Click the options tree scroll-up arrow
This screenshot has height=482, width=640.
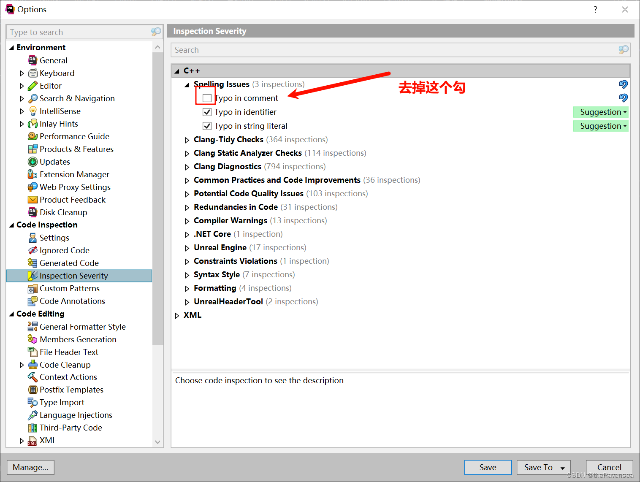157,47
